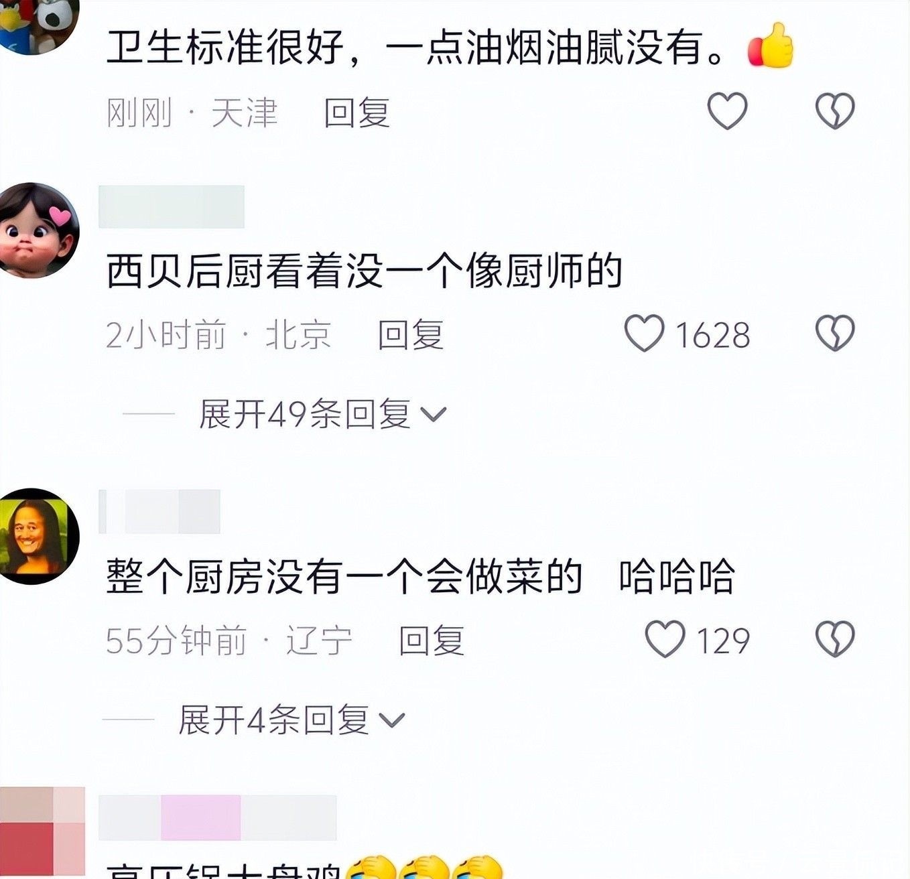The image size is (910, 879).
Task: Dislike the Liaoning comment with broken heart
Action: 835,639
